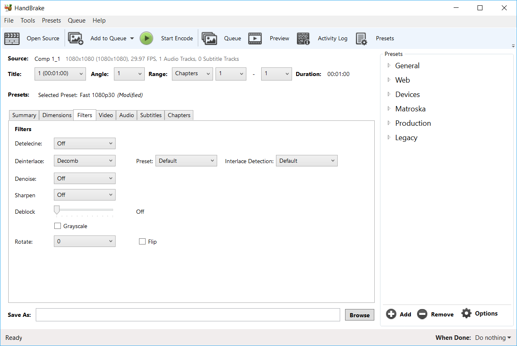The height and width of the screenshot is (346, 517).
Task: Open the Presets menu
Action: click(x=51, y=21)
